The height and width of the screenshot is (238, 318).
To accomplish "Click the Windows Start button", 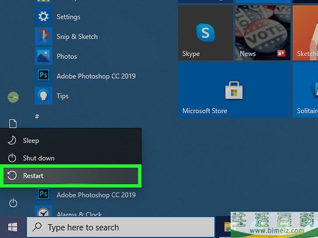I will (x=13, y=227).
